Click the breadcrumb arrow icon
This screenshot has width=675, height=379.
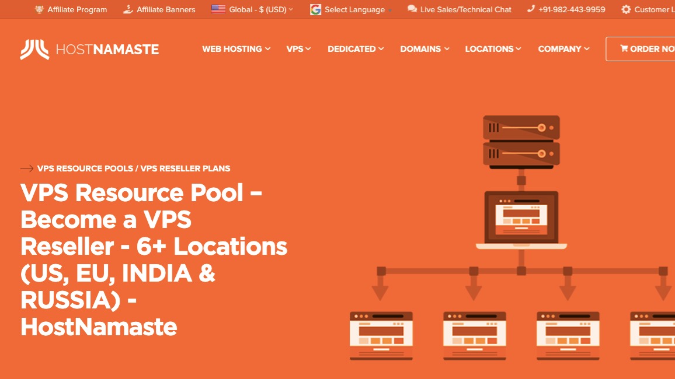pyautogui.click(x=27, y=169)
